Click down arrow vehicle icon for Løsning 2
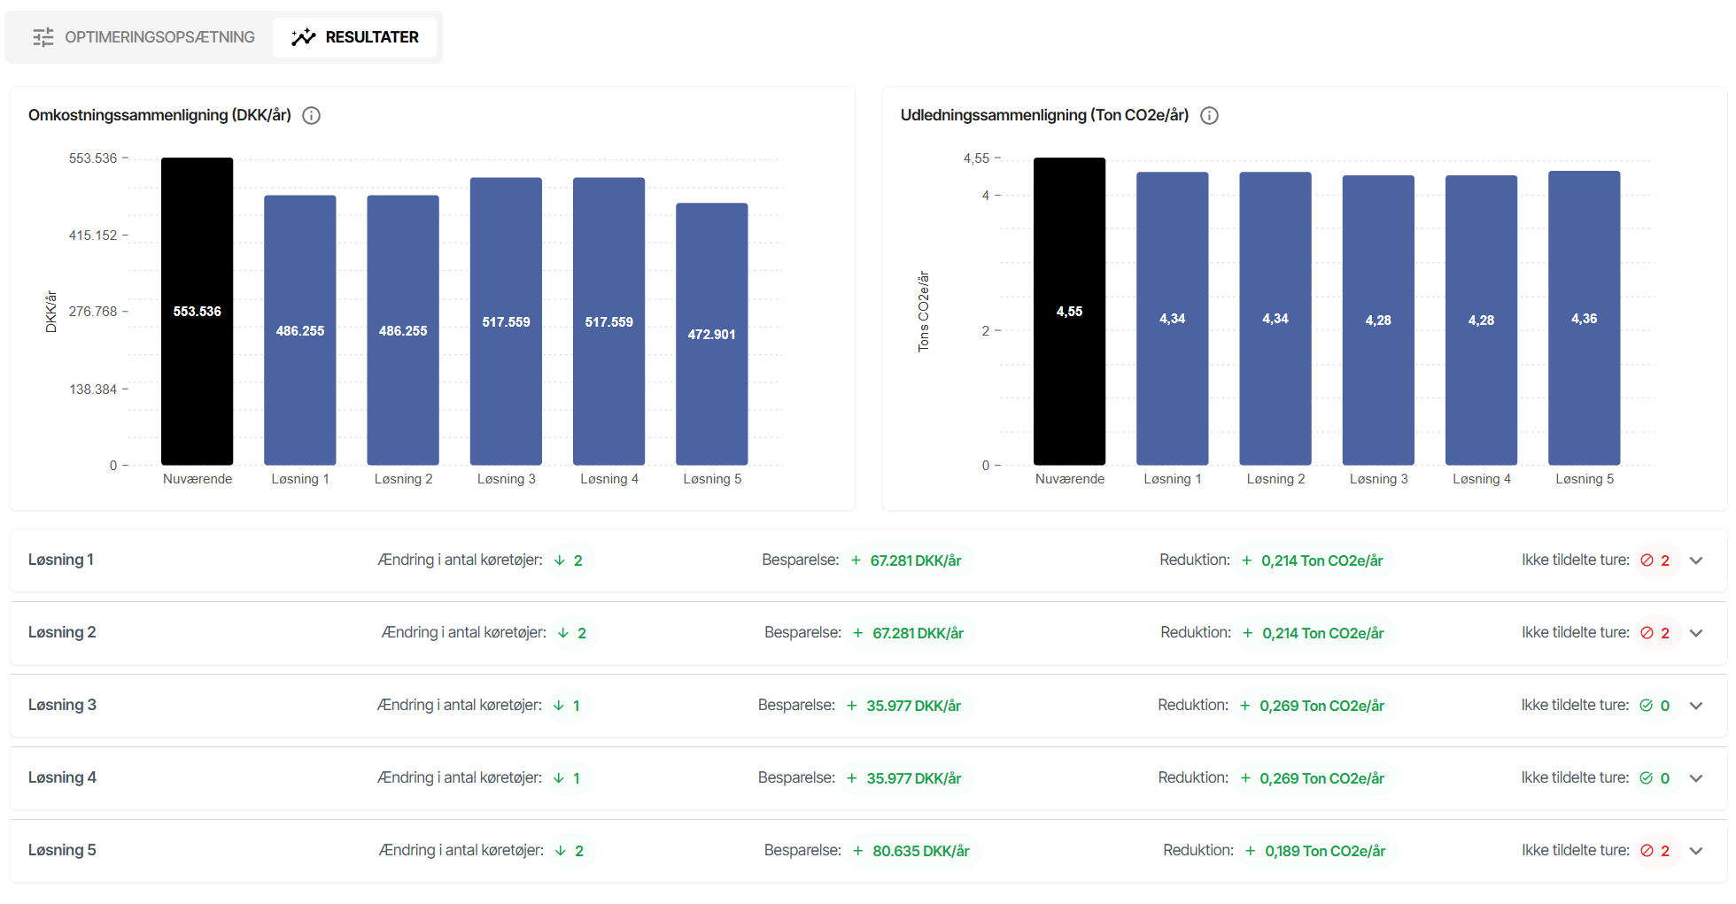This screenshot has width=1736, height=904. (x=563, y=633)
